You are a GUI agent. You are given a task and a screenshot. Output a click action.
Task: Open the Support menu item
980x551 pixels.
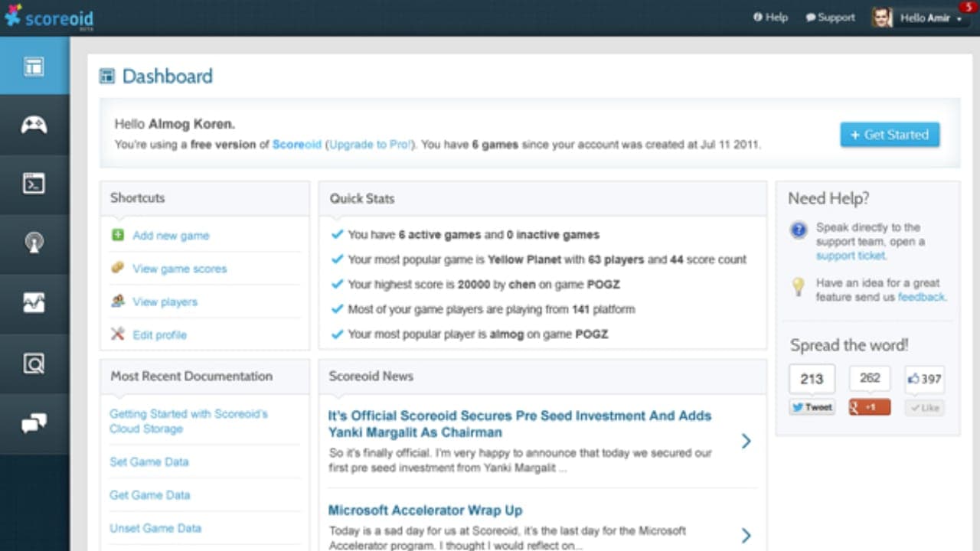coord(830,17)
